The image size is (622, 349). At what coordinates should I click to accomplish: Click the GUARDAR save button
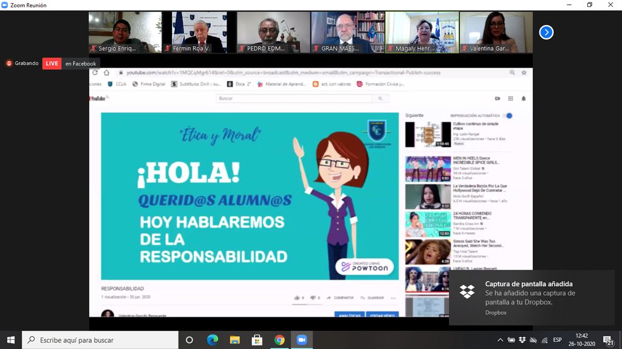(372, 297)
